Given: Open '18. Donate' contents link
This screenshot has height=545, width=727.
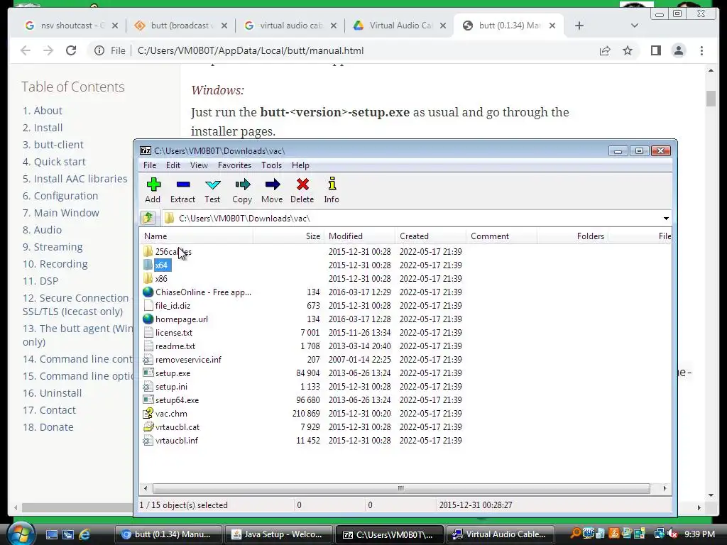Looking at the screenshot, I should point(48,427).
